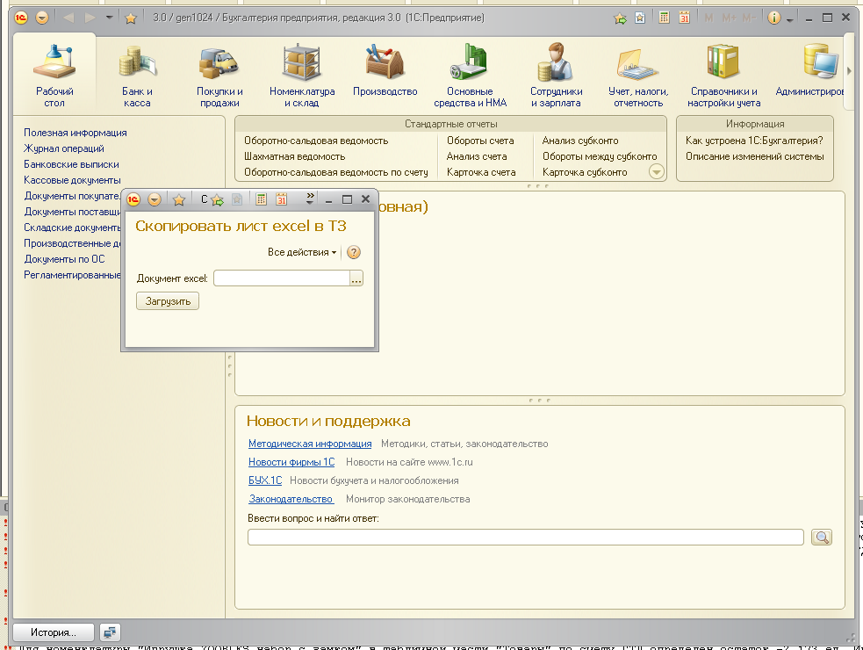This screenshot has width=863, height=650.
Task: Click the Загрузить button
Action: coord(168,301)
